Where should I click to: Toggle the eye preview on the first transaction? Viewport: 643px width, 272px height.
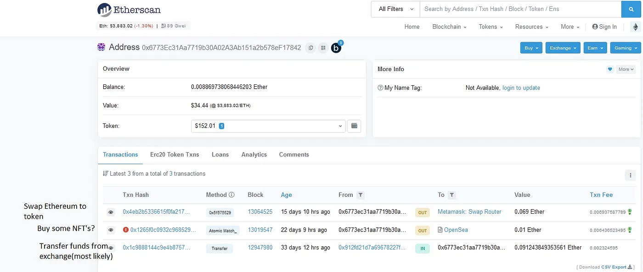click(x=111, y=212)
